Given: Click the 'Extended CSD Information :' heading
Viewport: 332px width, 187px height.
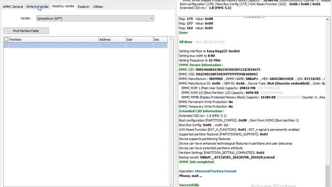Looking at the screenshot, I should pos(201,111).
